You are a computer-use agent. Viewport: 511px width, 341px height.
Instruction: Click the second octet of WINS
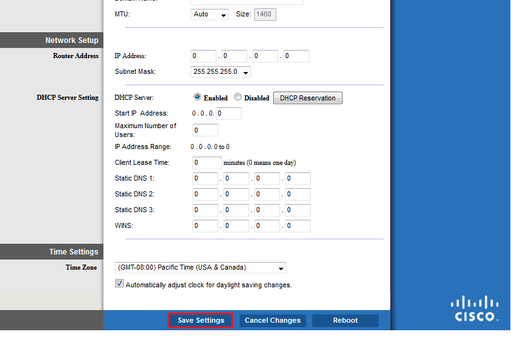click(237, 226)
